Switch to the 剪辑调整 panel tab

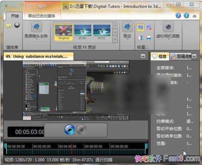[181, 56]
